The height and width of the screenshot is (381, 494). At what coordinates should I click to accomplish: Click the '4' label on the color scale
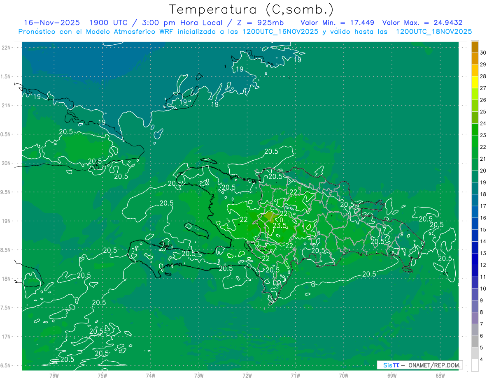(x=482, y=360)
